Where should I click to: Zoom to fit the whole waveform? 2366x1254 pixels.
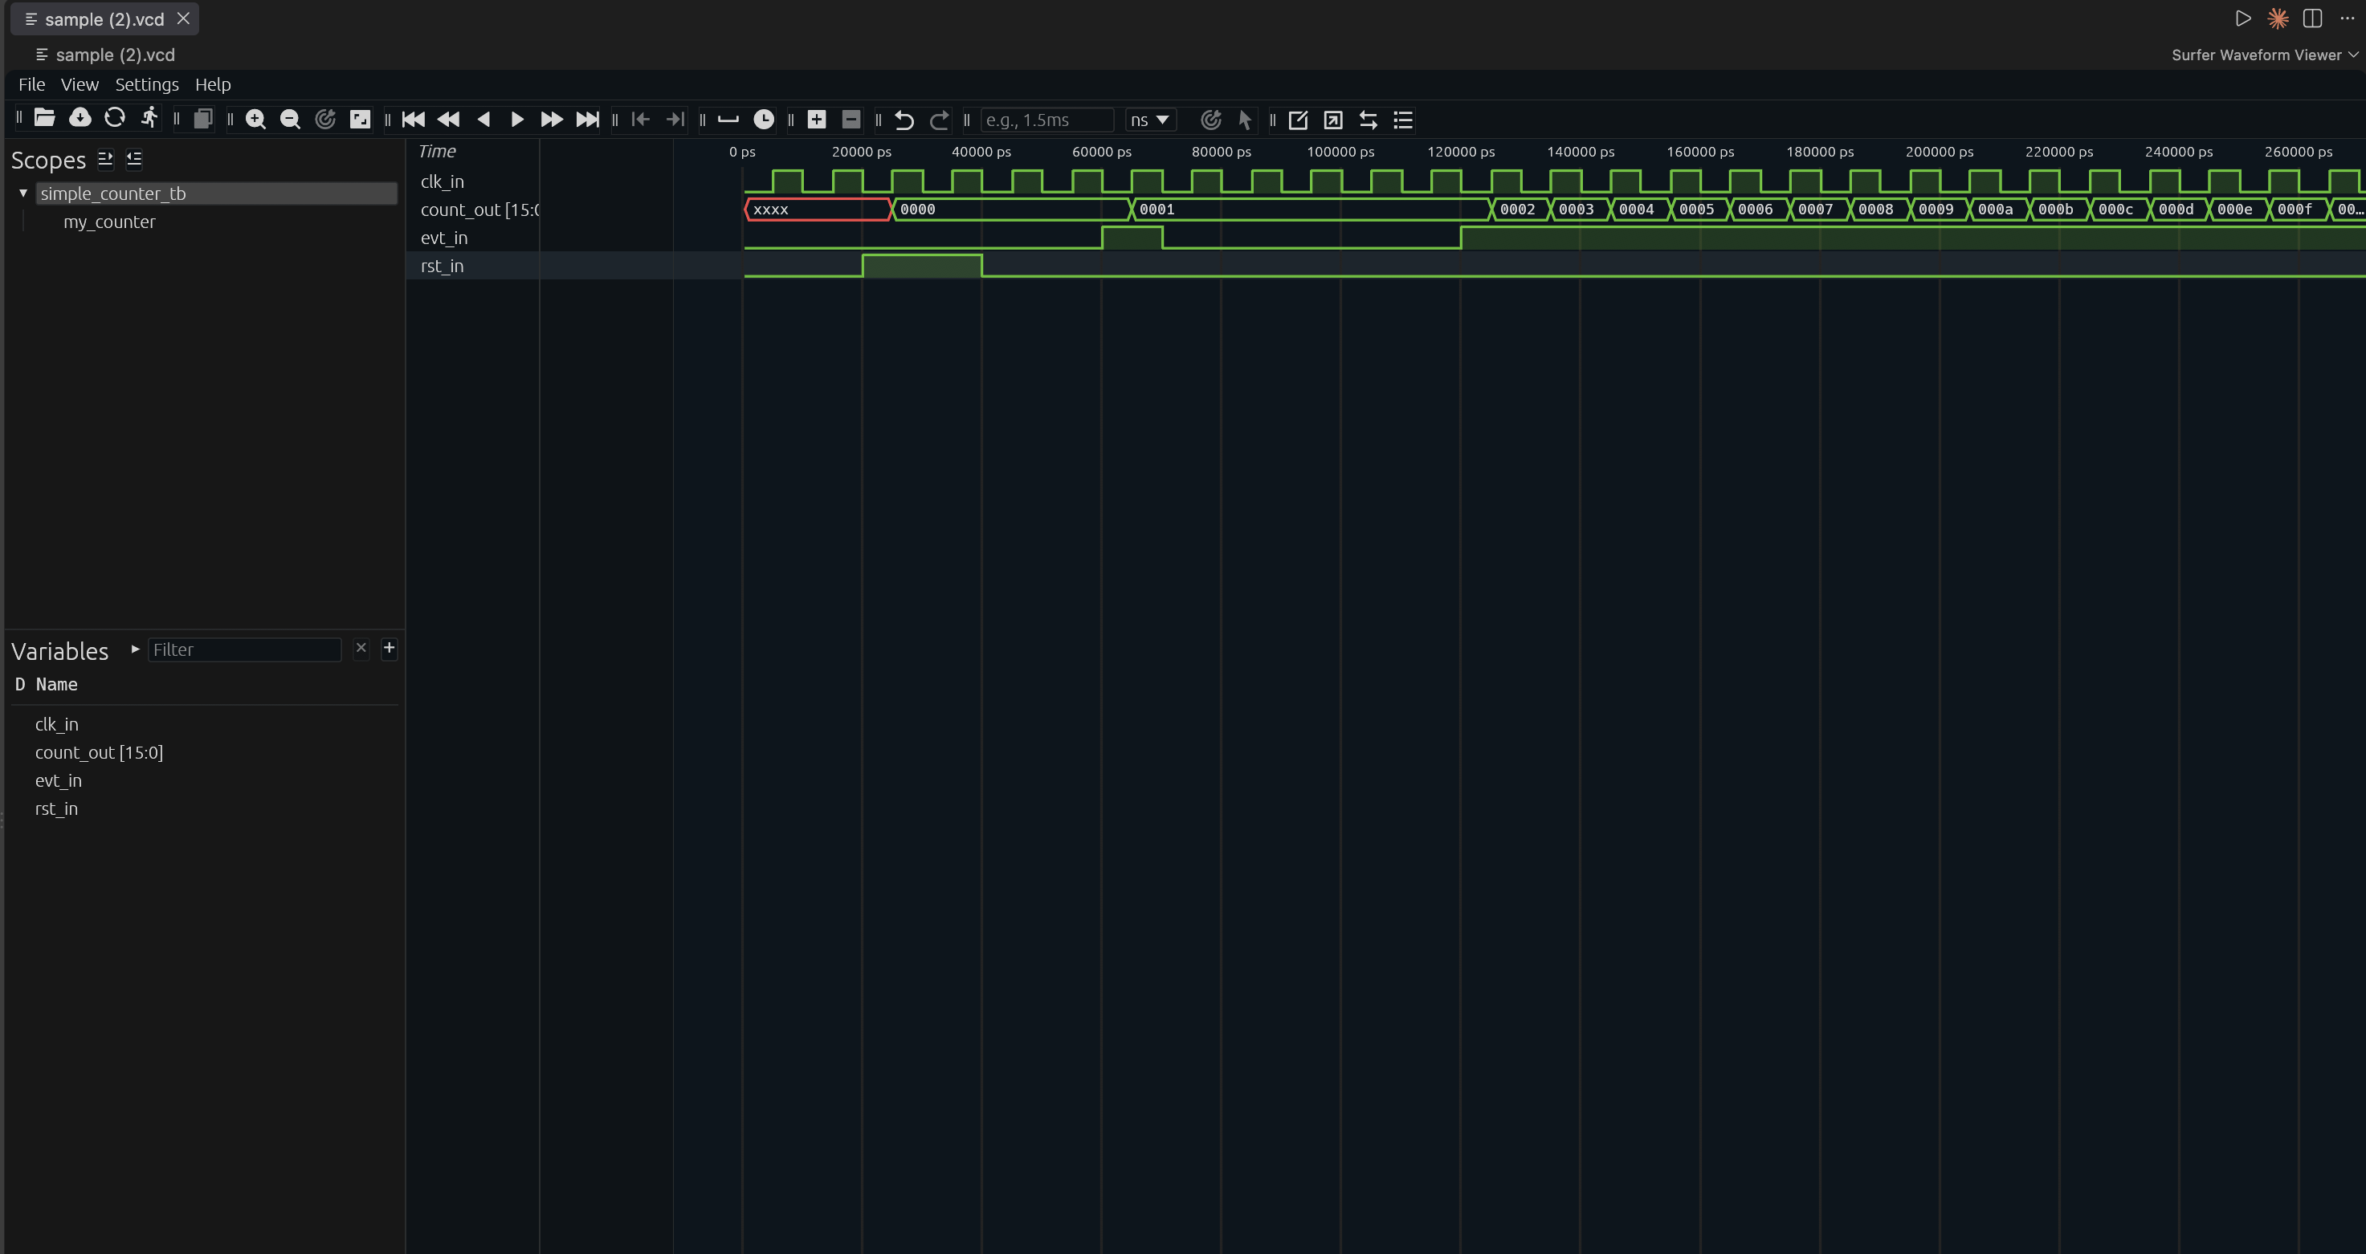(360, 120)
